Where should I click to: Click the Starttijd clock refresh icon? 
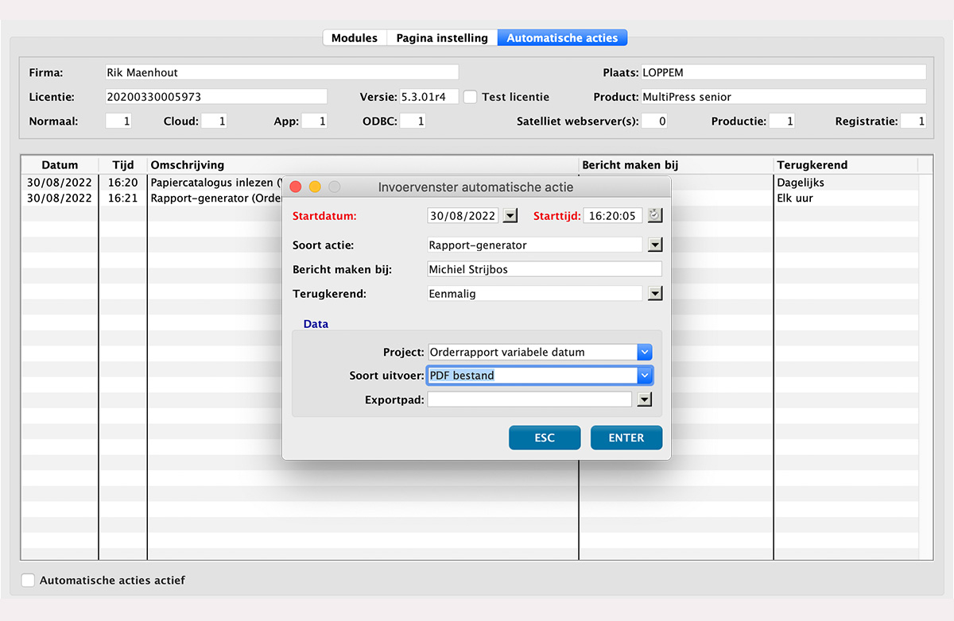pyautogui.click(x=654, y=215)
